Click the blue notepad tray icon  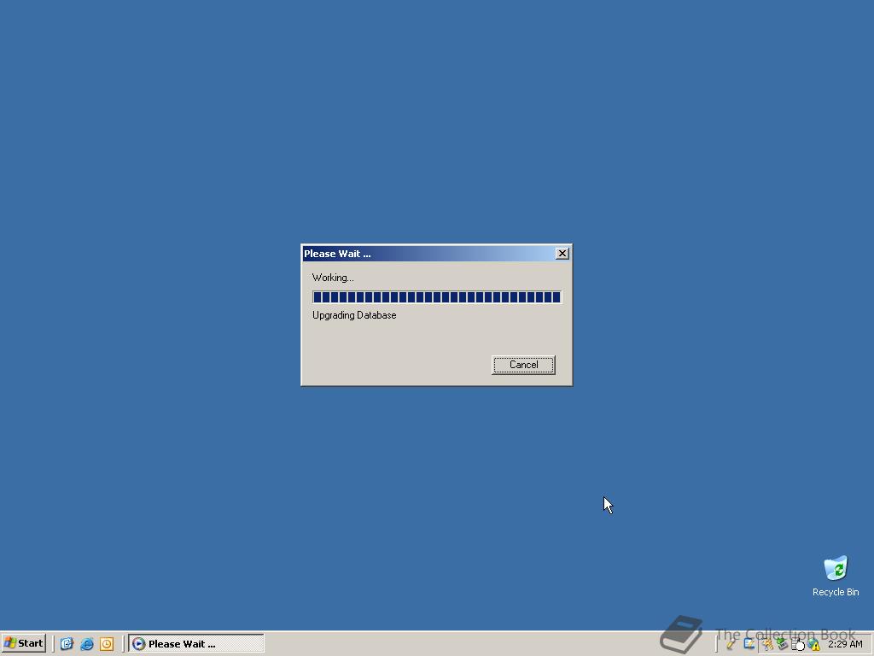[749, 644]
